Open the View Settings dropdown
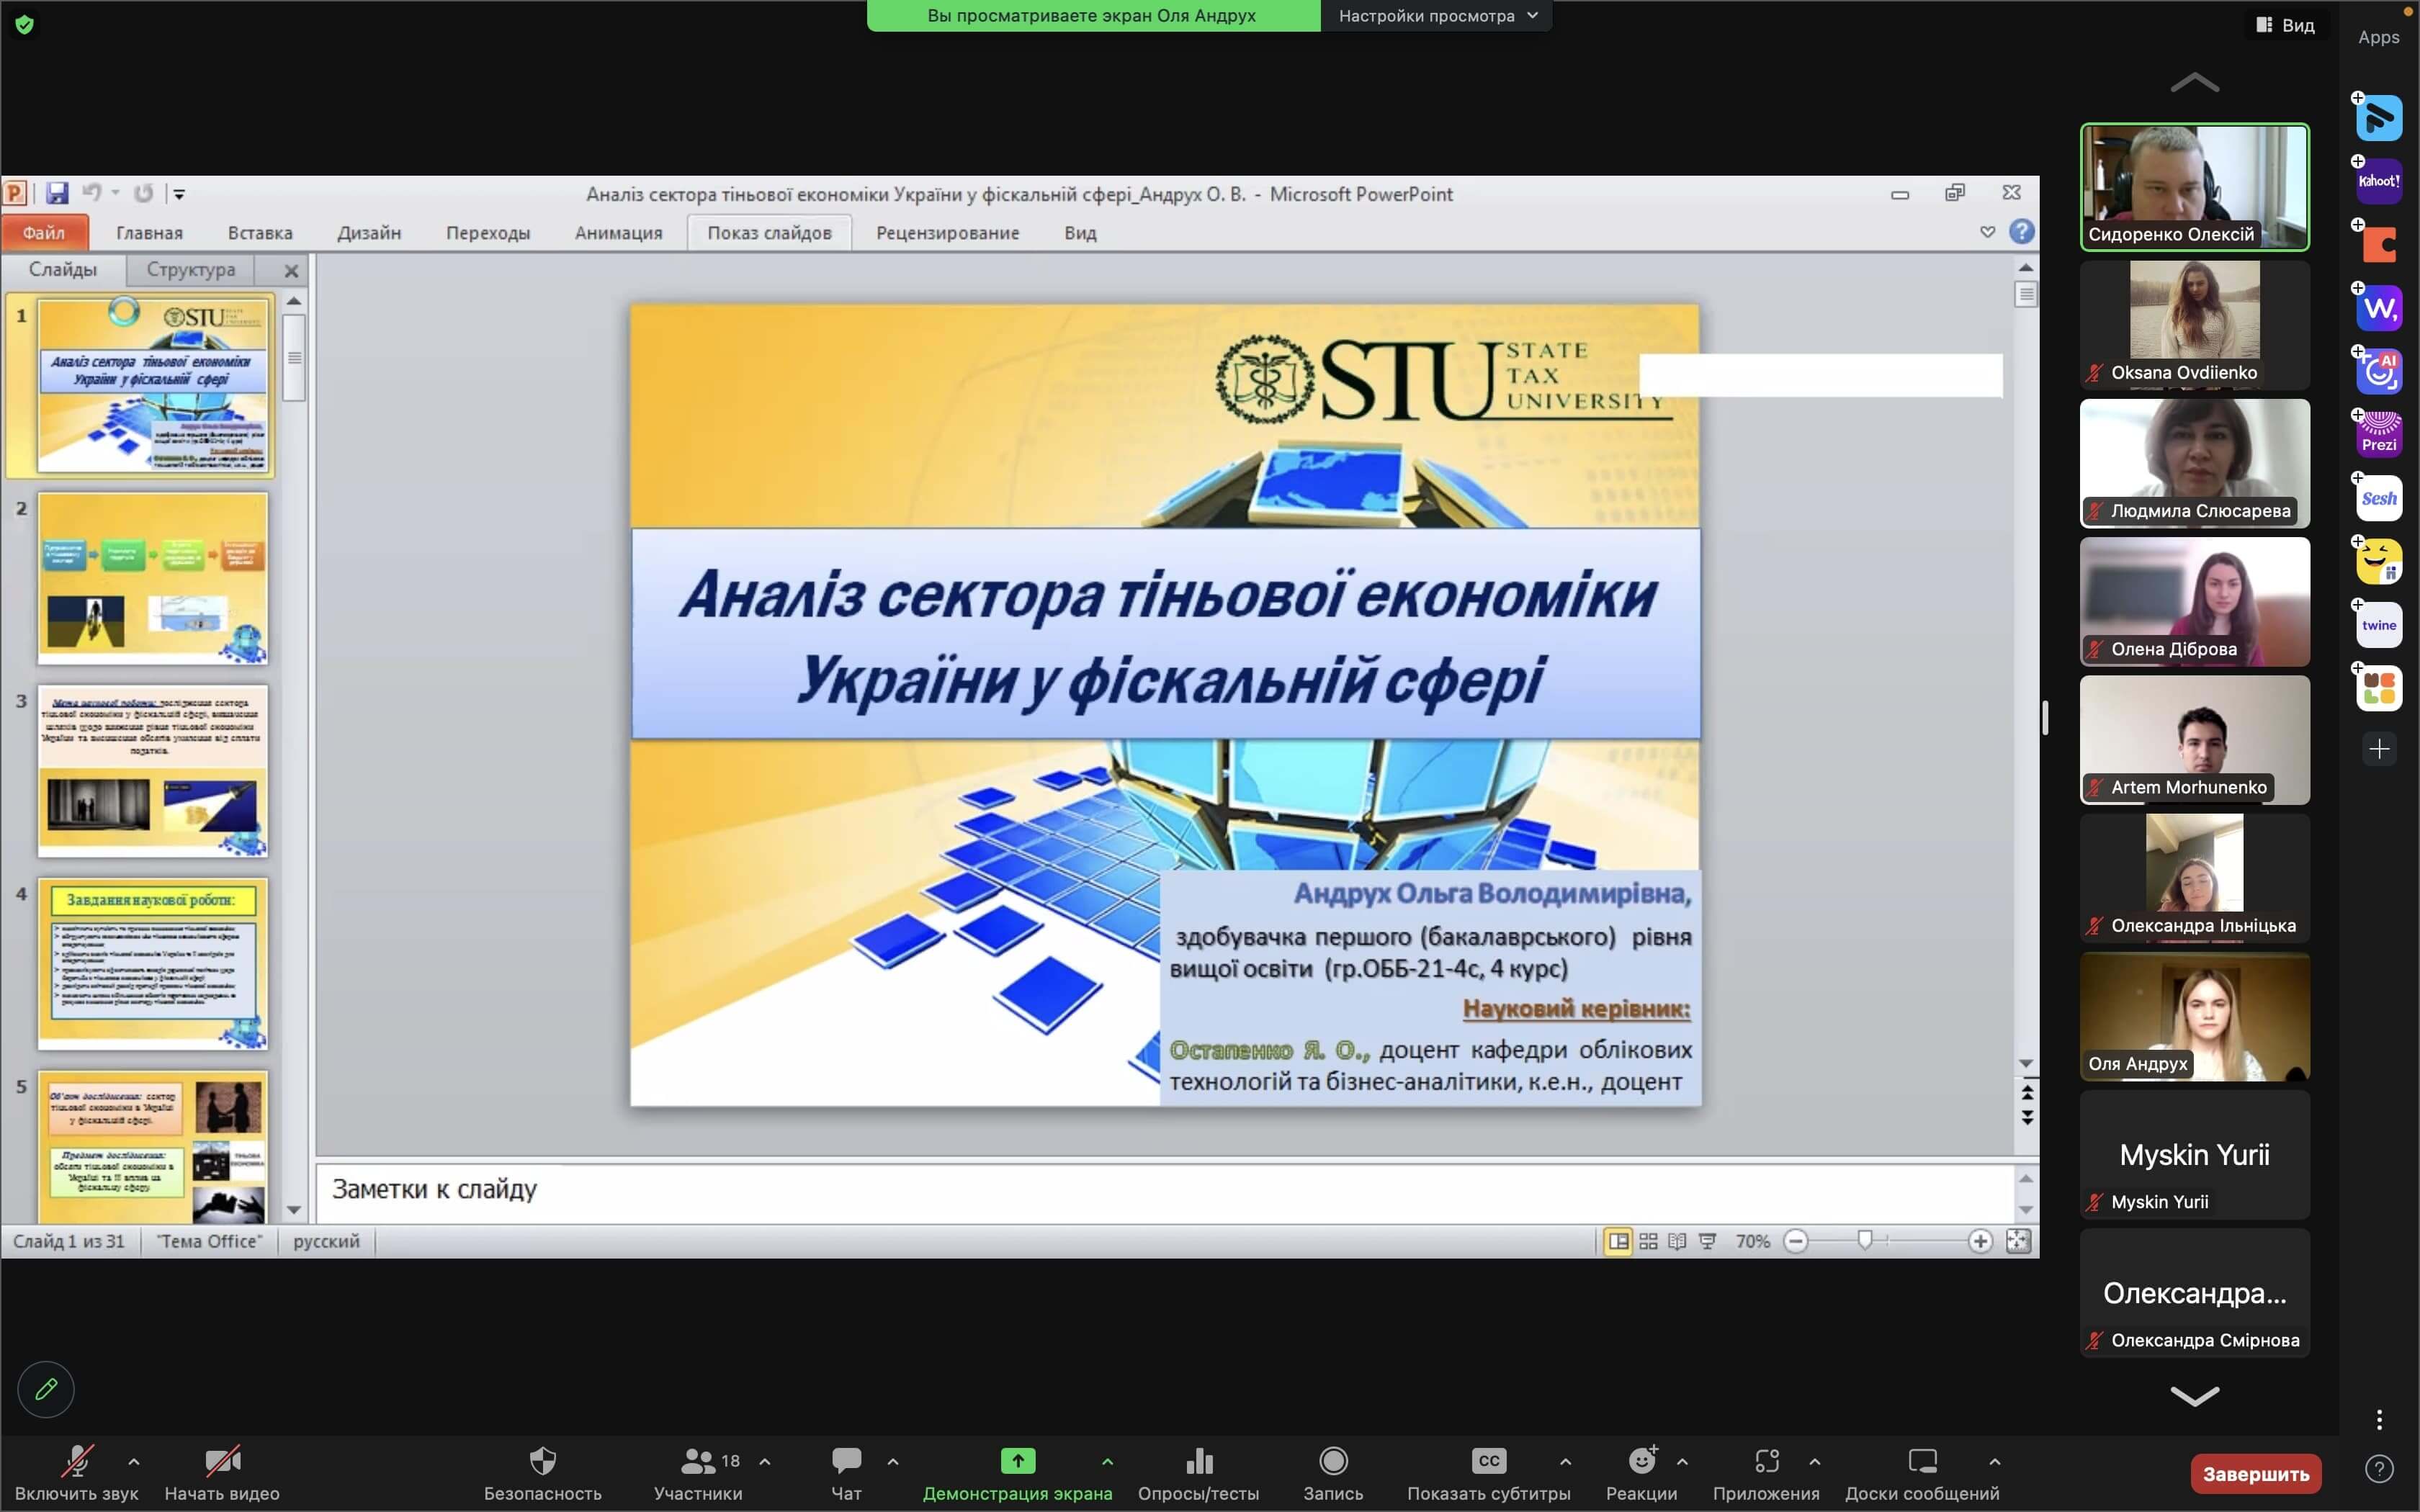Image resolution: width=2420 pixels, height=1512 pixels. click(1437, 16)
